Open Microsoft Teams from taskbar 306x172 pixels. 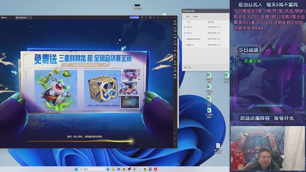[x=119, y=169]
